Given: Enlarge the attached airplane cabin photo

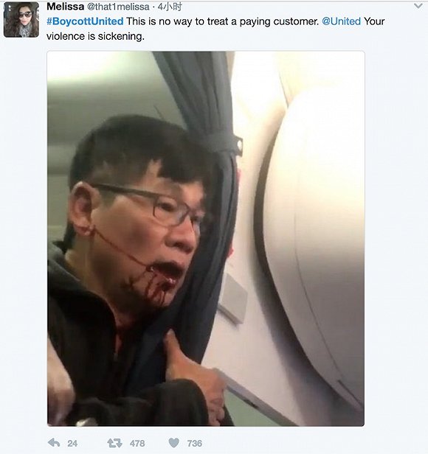Looking at the screenshot, I should (x=206, y=238).
